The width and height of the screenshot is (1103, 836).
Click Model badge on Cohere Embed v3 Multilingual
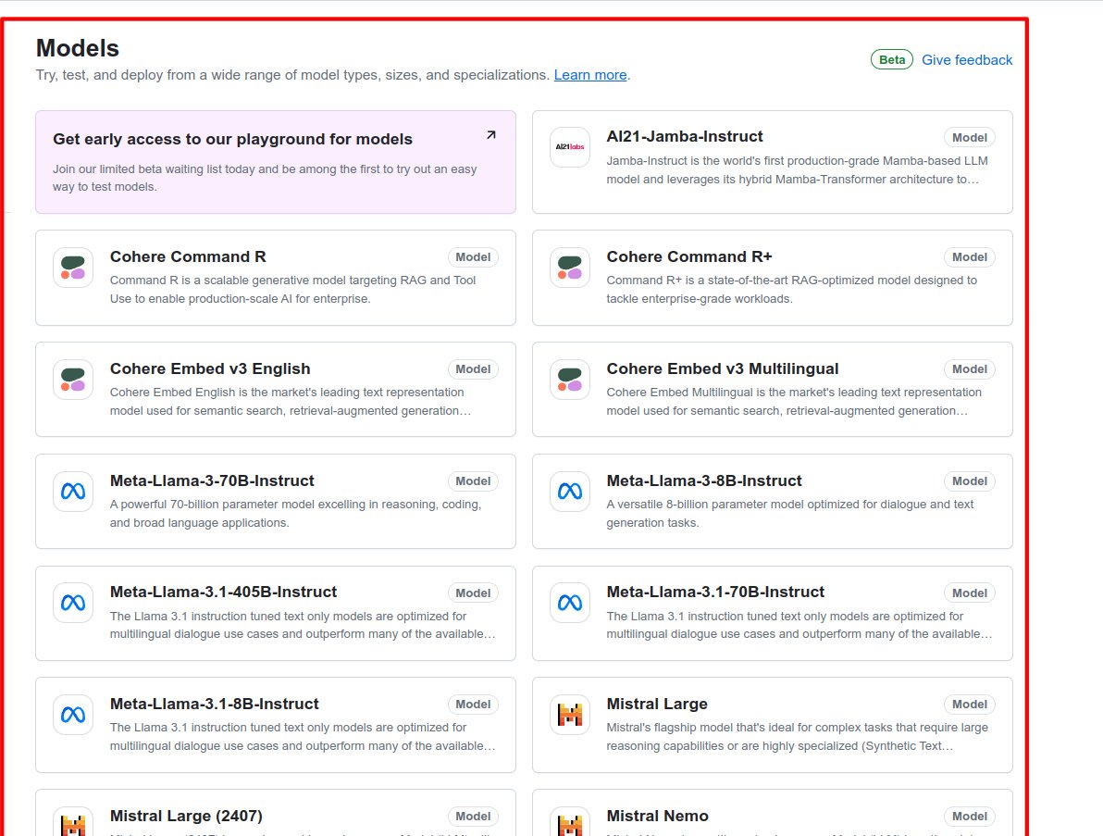(970, 369)
